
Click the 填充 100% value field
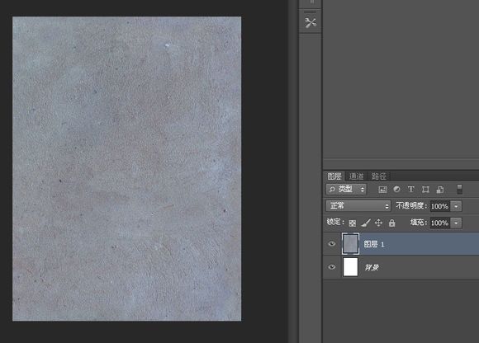440,223
